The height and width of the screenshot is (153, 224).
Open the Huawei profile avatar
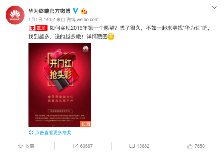[x=15, y=15]
